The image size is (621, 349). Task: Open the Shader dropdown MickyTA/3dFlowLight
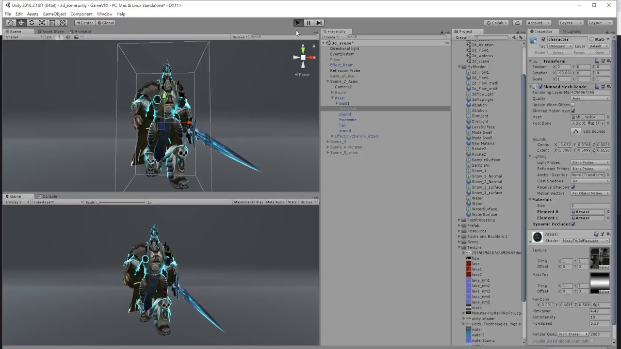(x=586, y=240)
